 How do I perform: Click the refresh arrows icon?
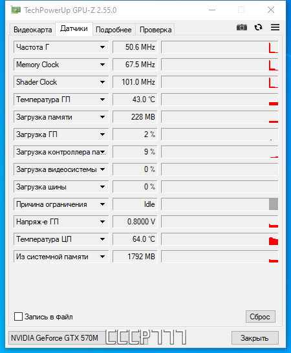click(258, 27)
